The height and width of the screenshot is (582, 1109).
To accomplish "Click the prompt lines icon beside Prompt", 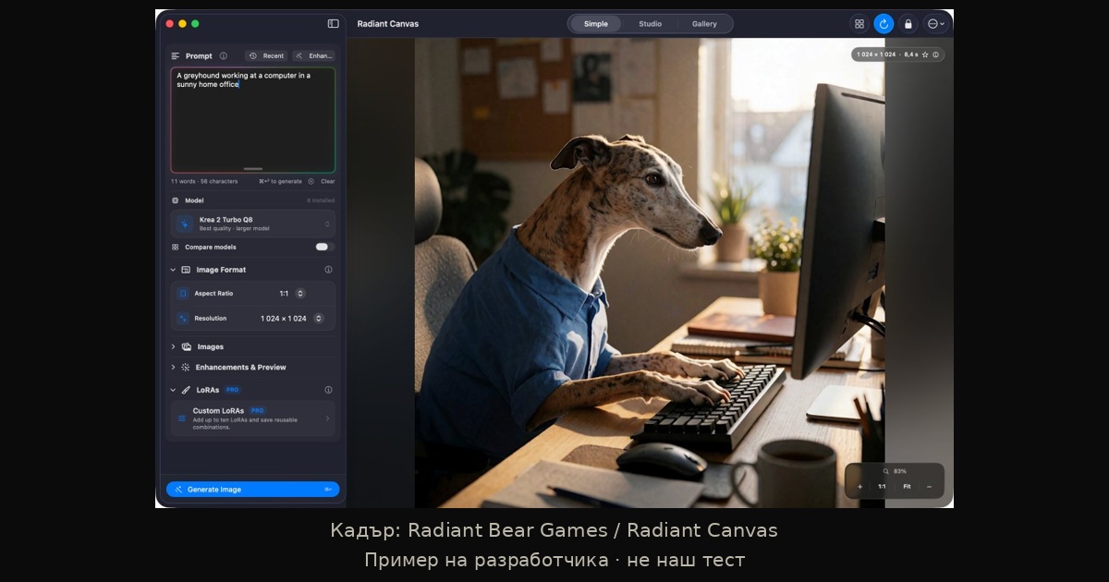I will pyautogui.click(x=176, y=55).
